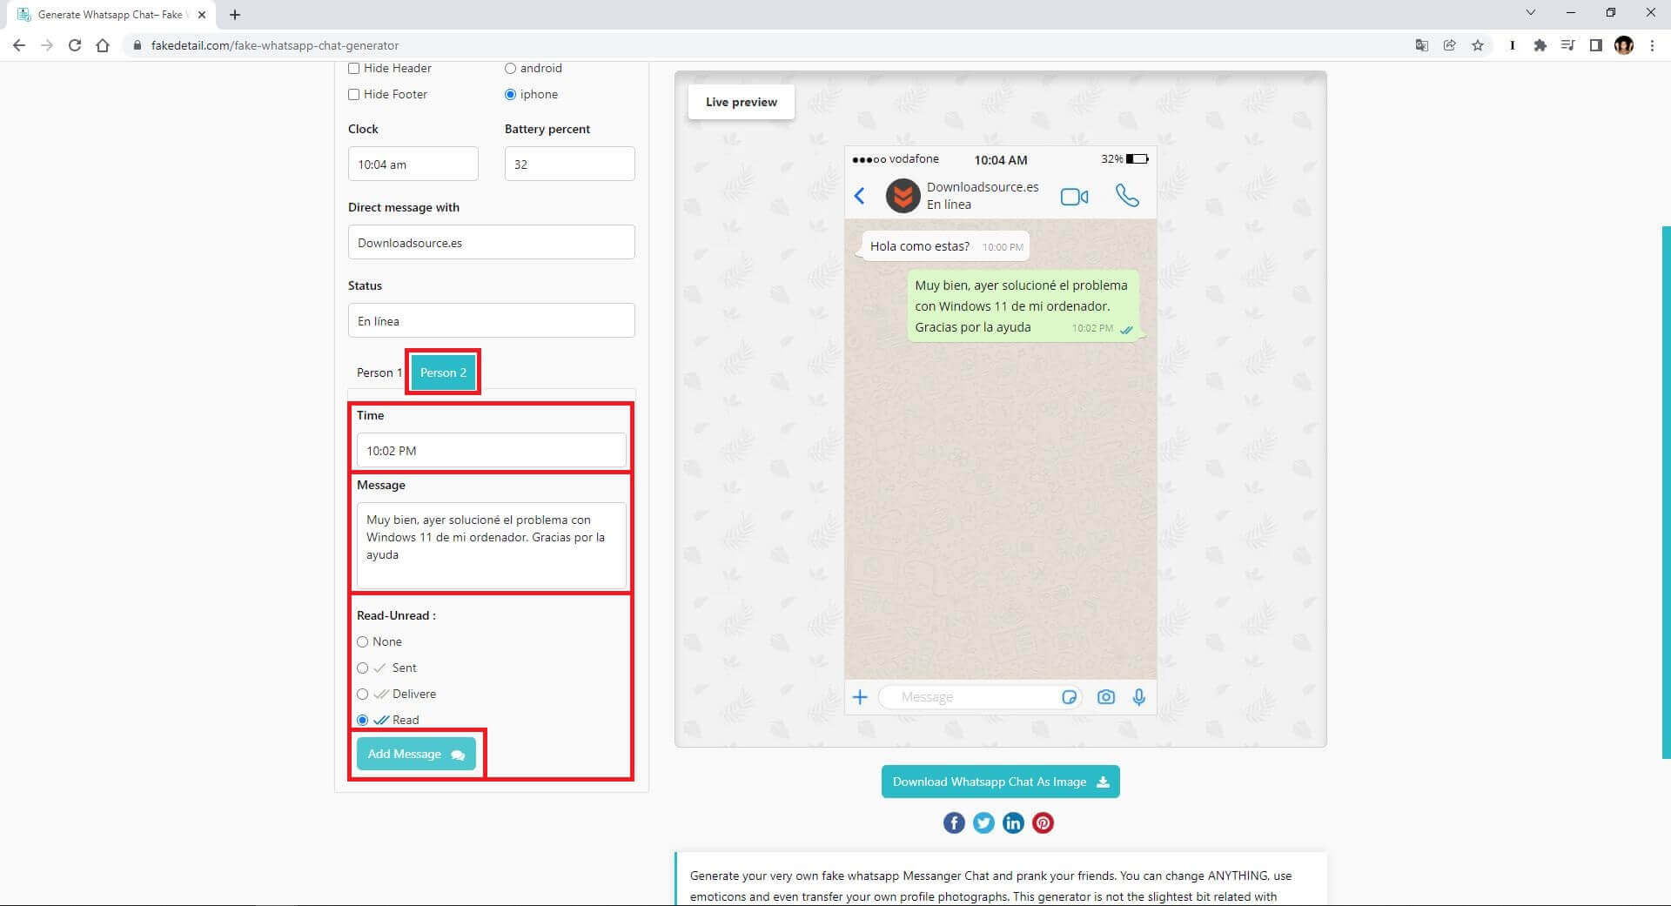Viewport: 1671px width, 906px height.
Task: Switch to the Person 1 tab
Action: (379, 372)
